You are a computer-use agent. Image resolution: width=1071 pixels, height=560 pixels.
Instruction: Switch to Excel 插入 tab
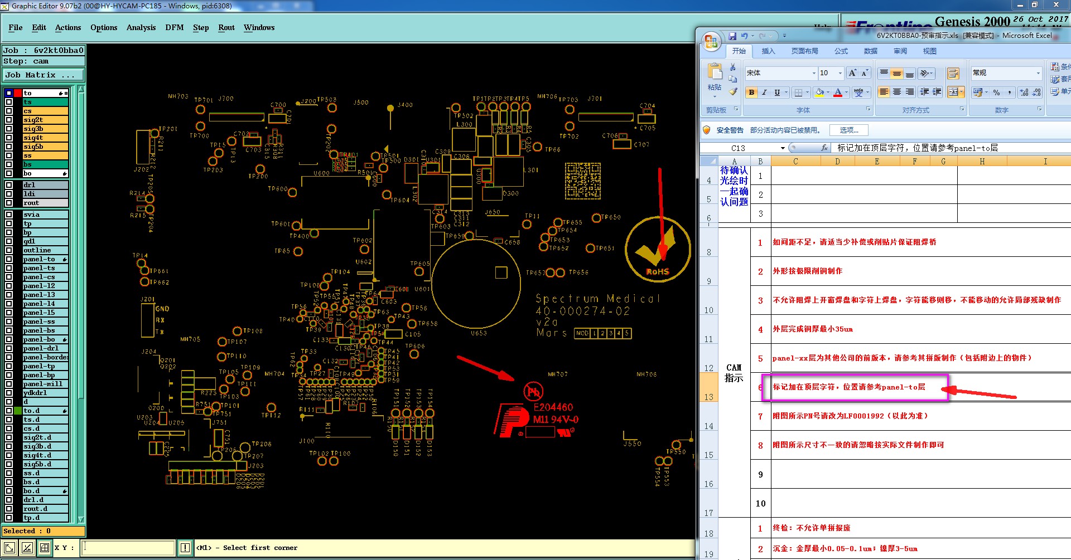[768, 51]
